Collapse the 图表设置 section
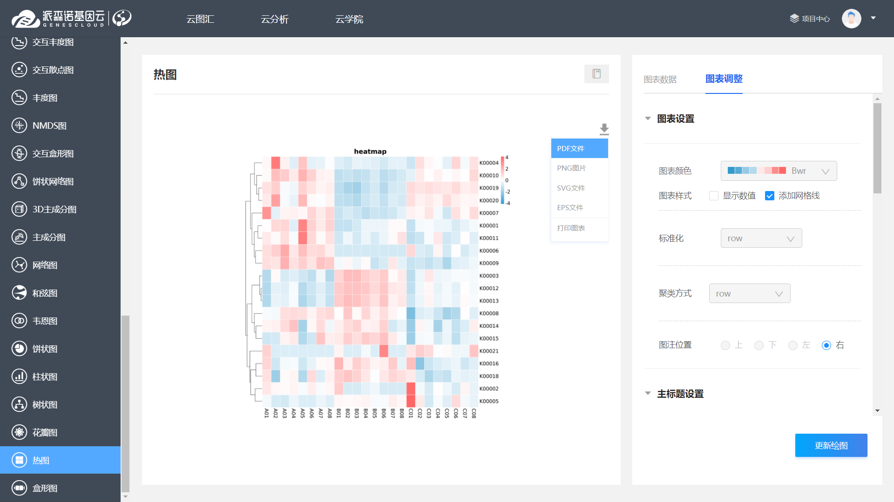894x502 pixels. click(x=648, y=119)
